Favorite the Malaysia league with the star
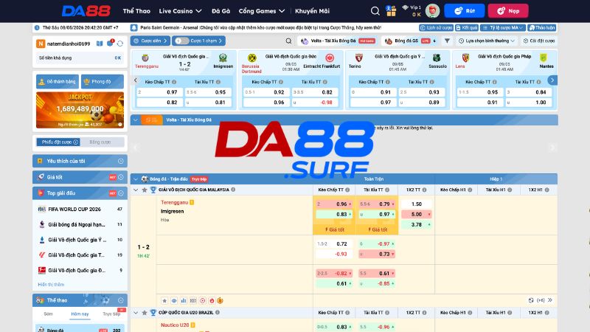The height and width of the screenshot is (332, 590). click(x=145, y=190)
